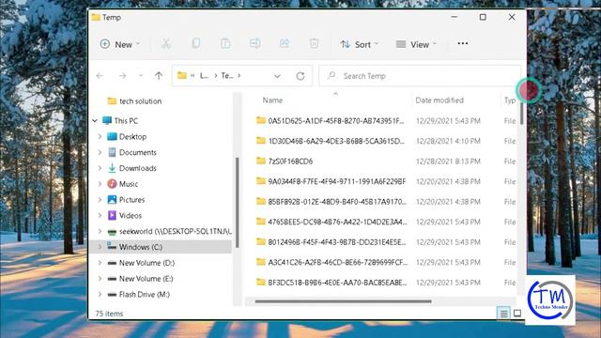Image resolution: width=601 pixels, height=338 pixels.
Task: Select Flash Drive (M:)
Action: click(x=139, y=294)
